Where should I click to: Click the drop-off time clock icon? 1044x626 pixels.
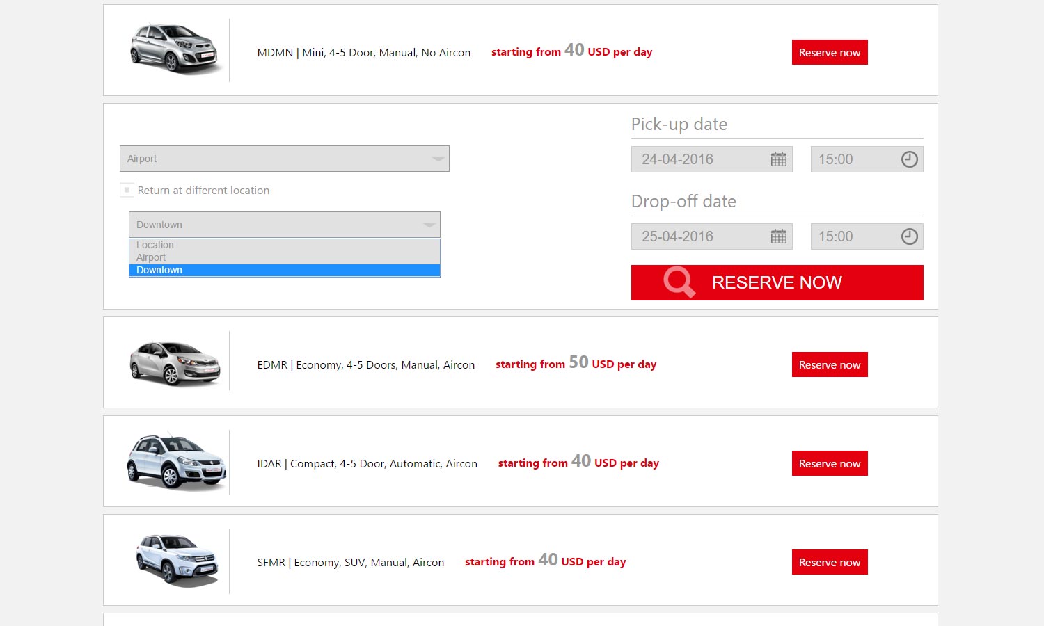pyautogui.click(x=909, y=236)
